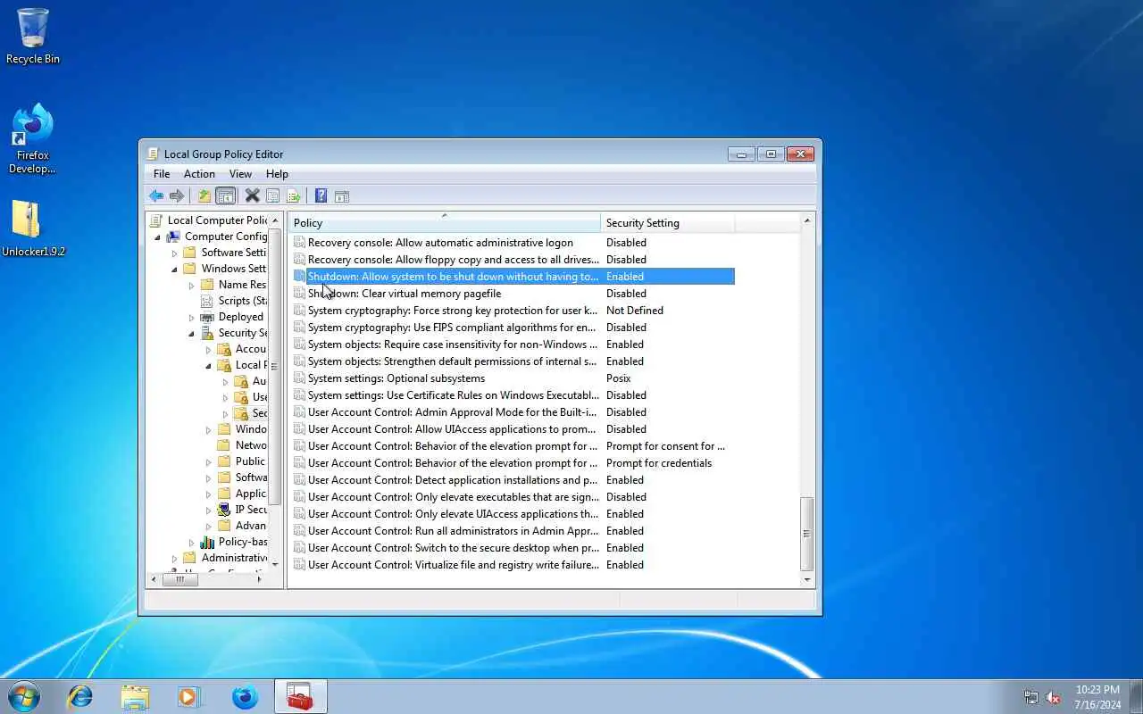Click the Windows Start button
This screenshot has width=1143, height=714.
(x=24, y=696)
